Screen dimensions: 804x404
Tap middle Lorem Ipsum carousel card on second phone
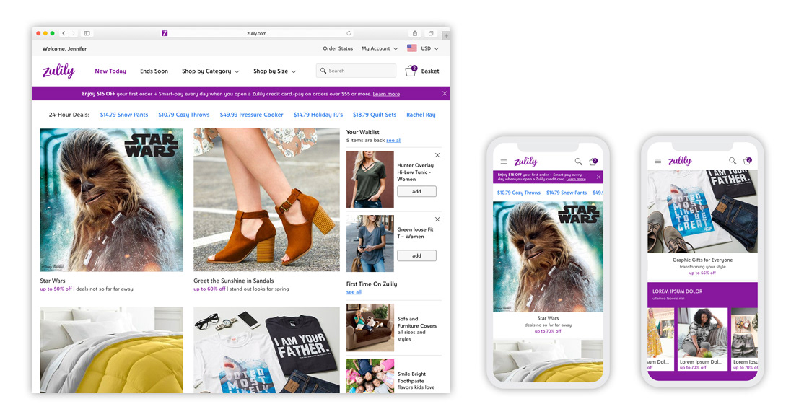[x=702, y=339]
